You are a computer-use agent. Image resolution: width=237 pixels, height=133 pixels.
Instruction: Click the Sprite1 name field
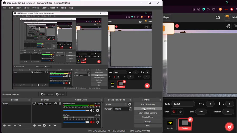coord(183,104)
